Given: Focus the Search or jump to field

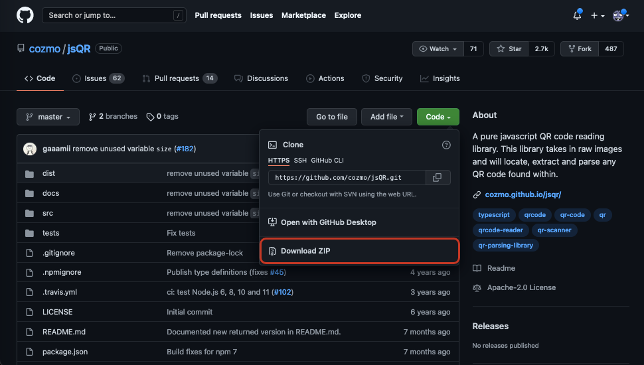Looking at the screenshot, I should coord(114,16).
